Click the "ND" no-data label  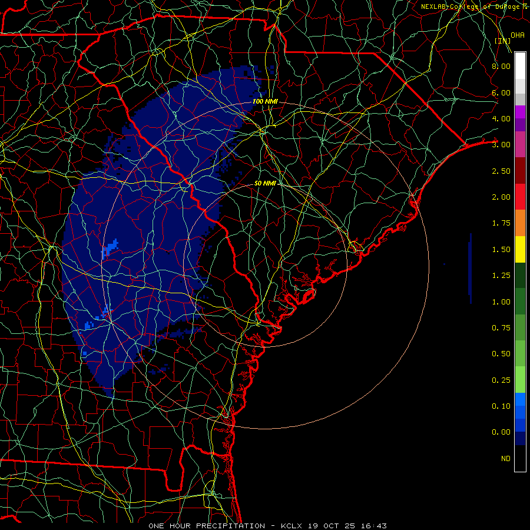click(506, 458)
